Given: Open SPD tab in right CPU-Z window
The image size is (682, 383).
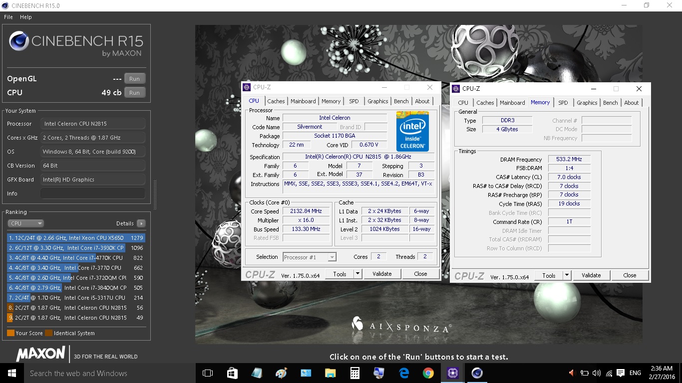Looking at the screenshot, I should pyautogui.click(x=563, y=103).
